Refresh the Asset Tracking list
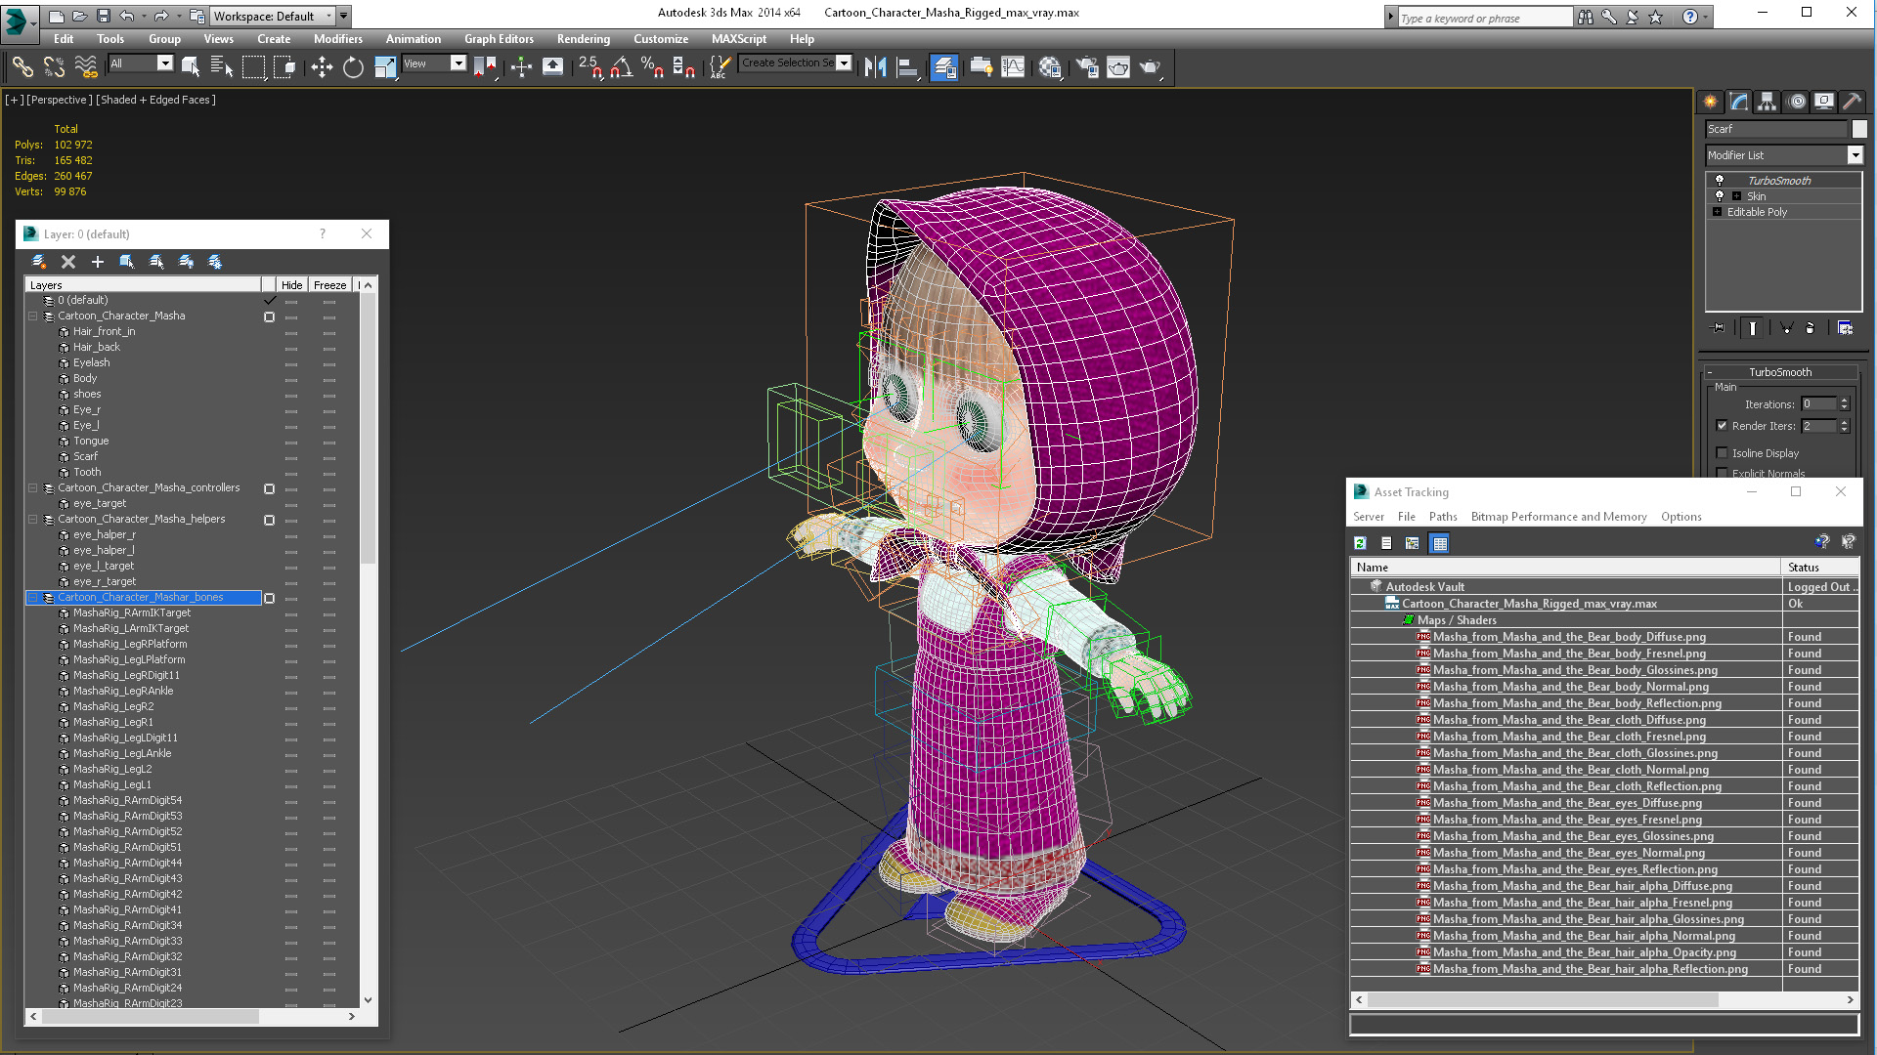 tap(1360, 543)
